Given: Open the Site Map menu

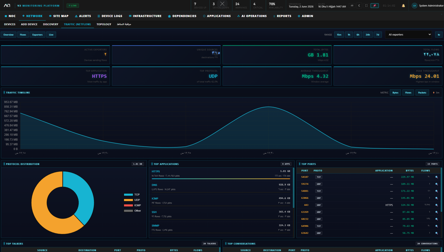Looking at the screenshot, I should [59, 16].
